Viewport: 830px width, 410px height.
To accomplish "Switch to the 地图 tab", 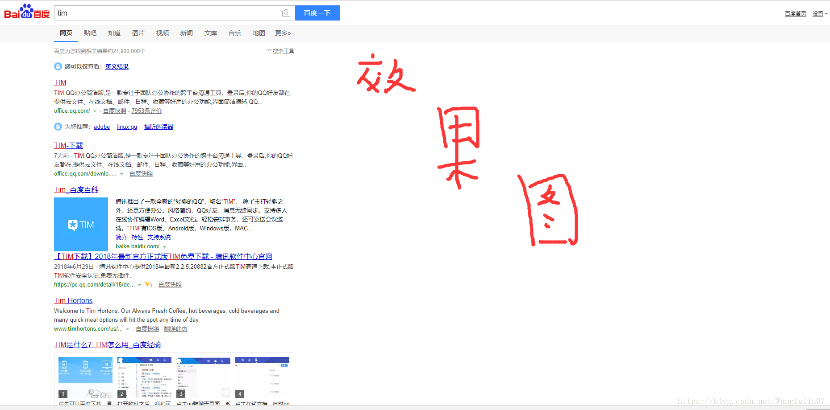I will click(x=259, y=33).
